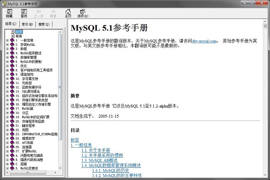Click the book icon for 9. 语言结构
The width and height of the screenshot is (270, 180).
coord(12,75)
